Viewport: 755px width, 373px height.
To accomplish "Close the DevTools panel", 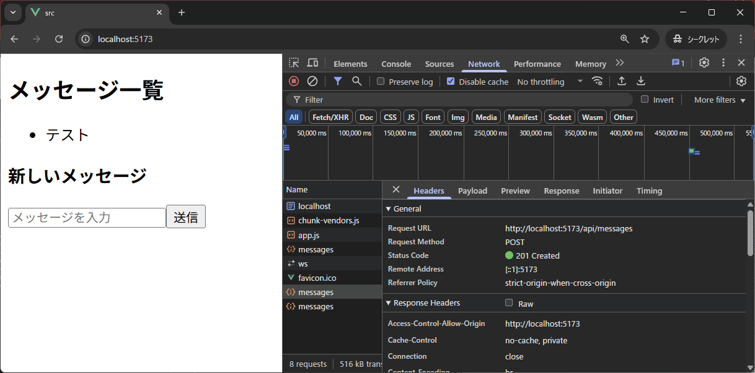I will 741,63.
